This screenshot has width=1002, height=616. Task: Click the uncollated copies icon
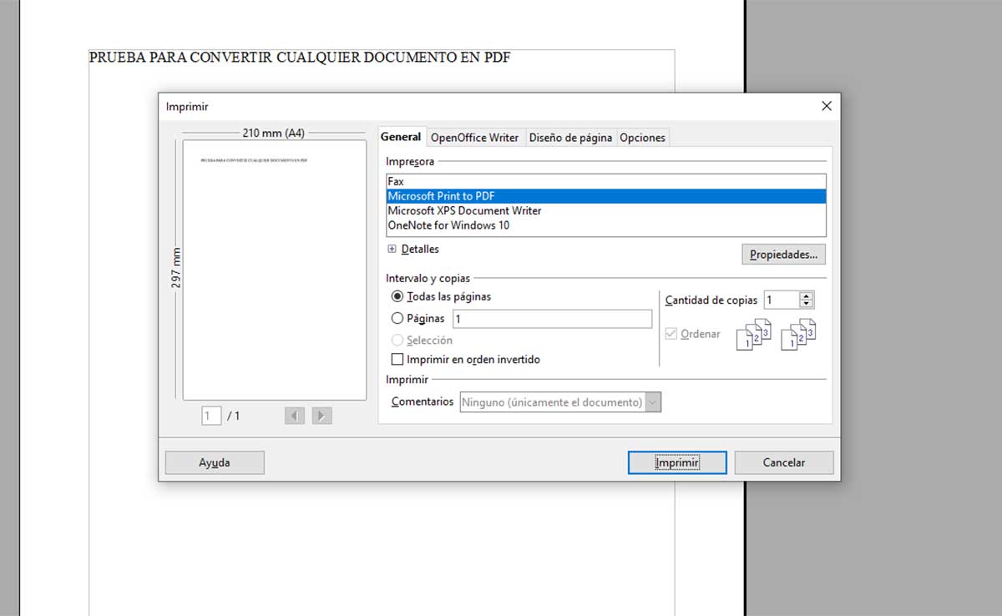pyautogui.click(x=797, y=334)
